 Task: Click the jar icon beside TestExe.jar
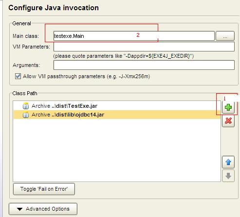[x=26, y=106]
